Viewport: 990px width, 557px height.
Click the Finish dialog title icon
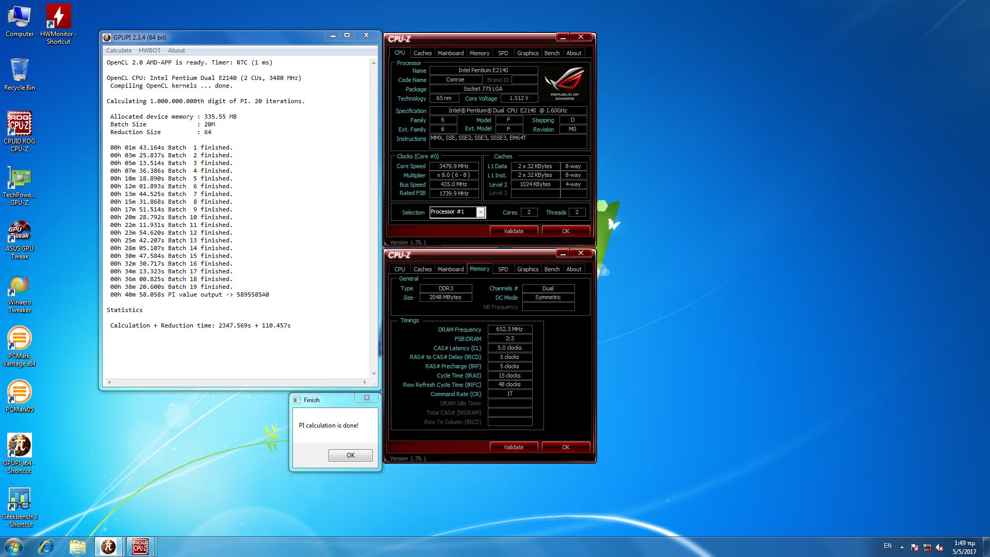tap(296, 400)
